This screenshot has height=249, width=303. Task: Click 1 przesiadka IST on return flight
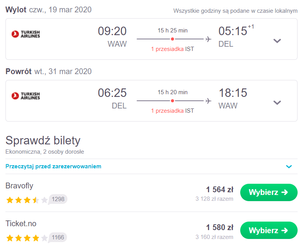pyautogui.click(x=172, y=111)
